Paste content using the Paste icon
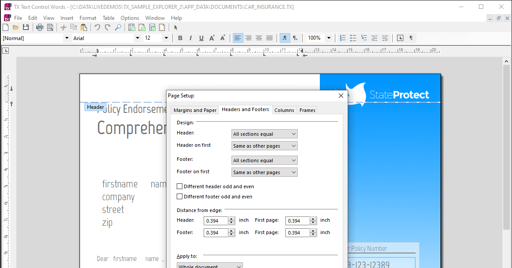This screenshot has width=512, height=268. (x=83, y=27)
